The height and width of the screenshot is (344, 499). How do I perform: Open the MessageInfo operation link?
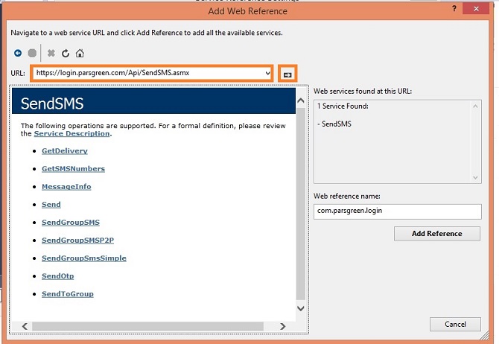tap(66, 187)
